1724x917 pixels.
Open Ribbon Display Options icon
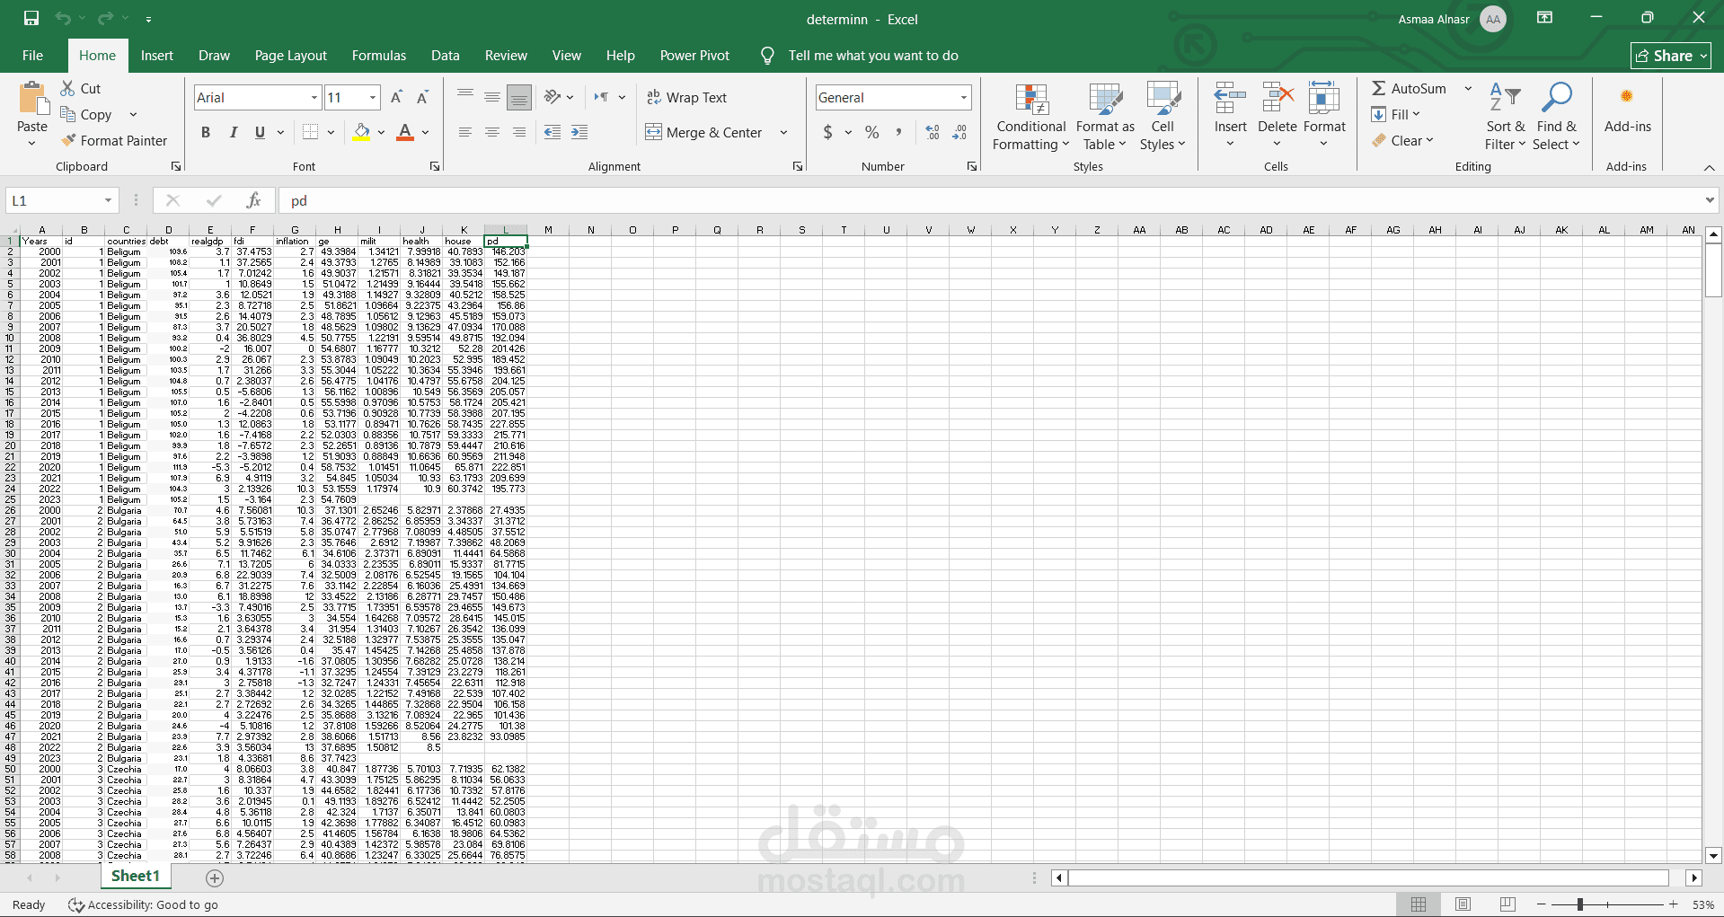point(1544,18)
